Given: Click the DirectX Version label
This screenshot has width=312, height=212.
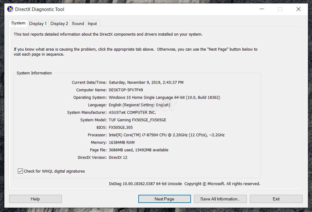Looking at the screenshot, I should pos(92,157).
